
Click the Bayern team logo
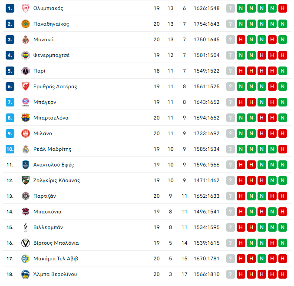pos(25,102)
